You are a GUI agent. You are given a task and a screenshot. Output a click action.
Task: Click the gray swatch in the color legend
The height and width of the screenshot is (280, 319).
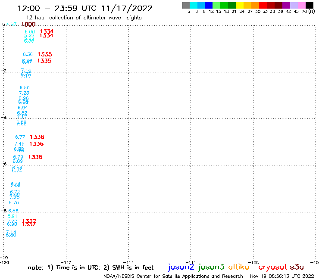[x=186, y=5]
